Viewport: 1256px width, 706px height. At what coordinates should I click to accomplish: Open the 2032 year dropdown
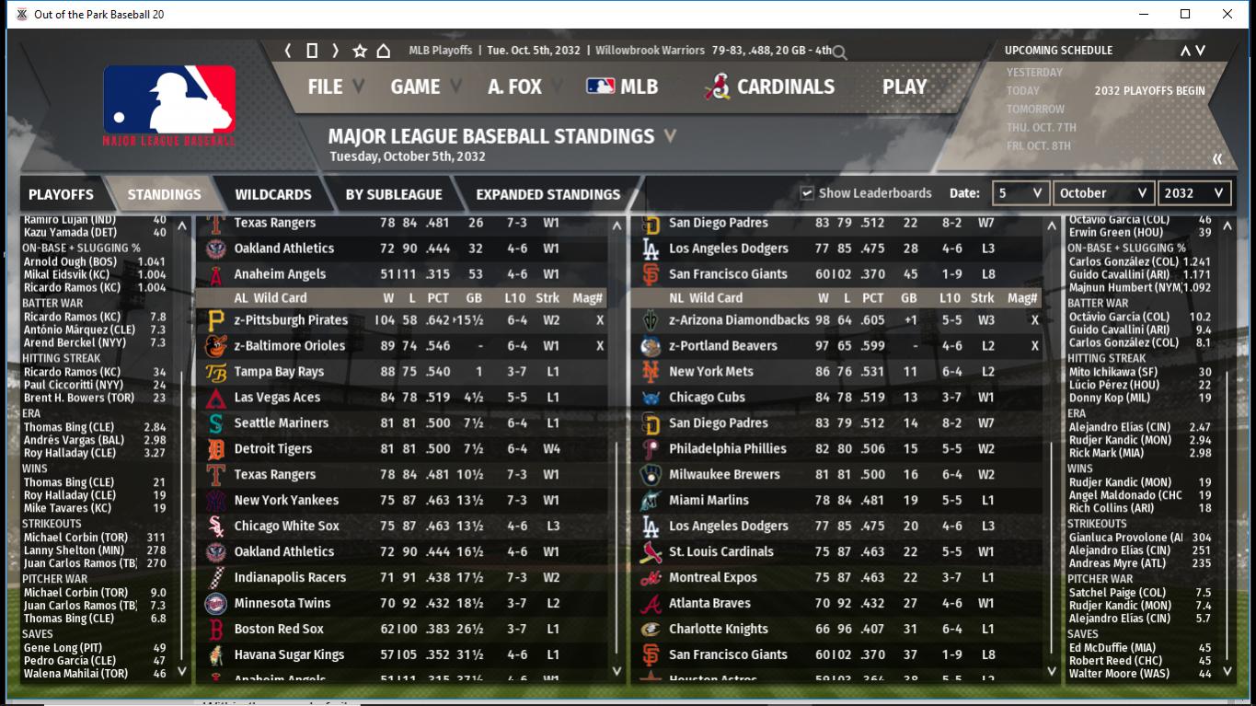point(1193,193)
